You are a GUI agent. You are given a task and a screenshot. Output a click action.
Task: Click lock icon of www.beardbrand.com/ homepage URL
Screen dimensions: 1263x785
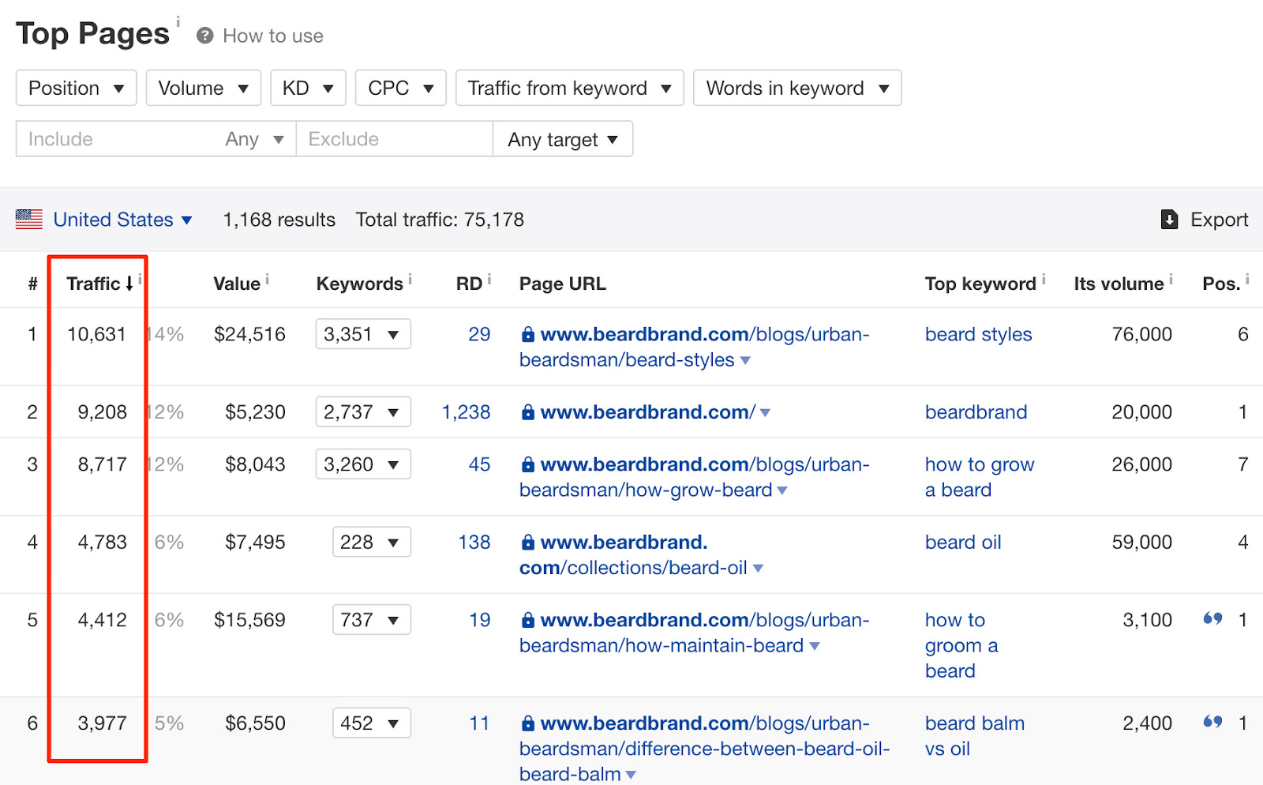[528, 411]
